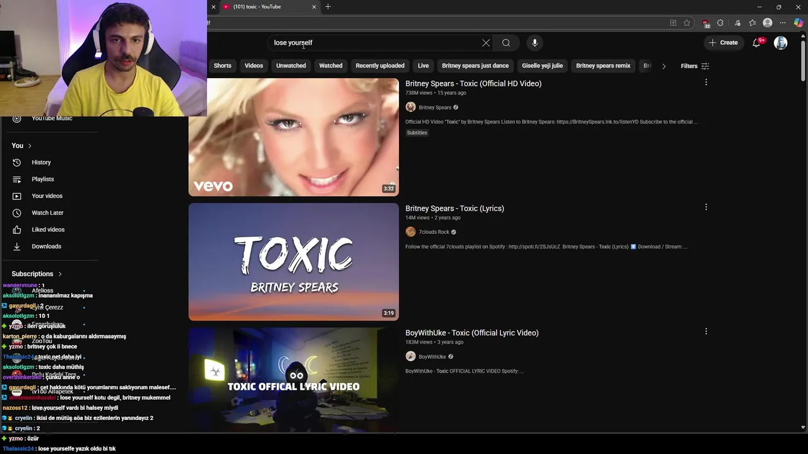Image resolution: width=808 pixels, height=454 pixels.
Task: Expand the You section chevron
Action: [x=29, y=146]
